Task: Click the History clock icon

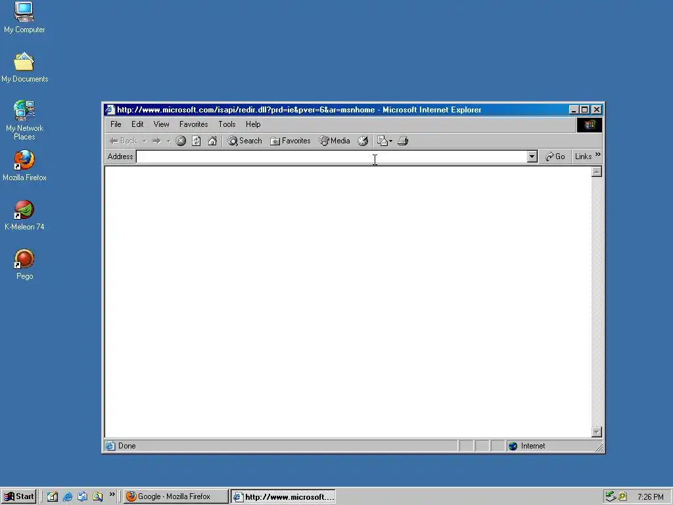Action: (x=363, y=141)
